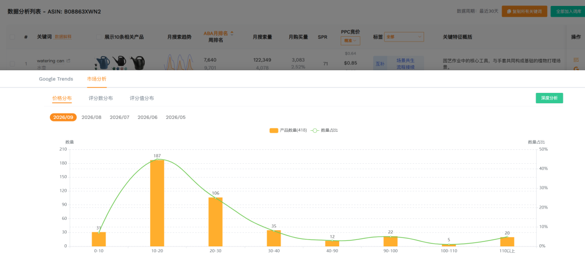Tick the select-all checkbox in table header
Screen dimensions: 585x268
point(12,37)
